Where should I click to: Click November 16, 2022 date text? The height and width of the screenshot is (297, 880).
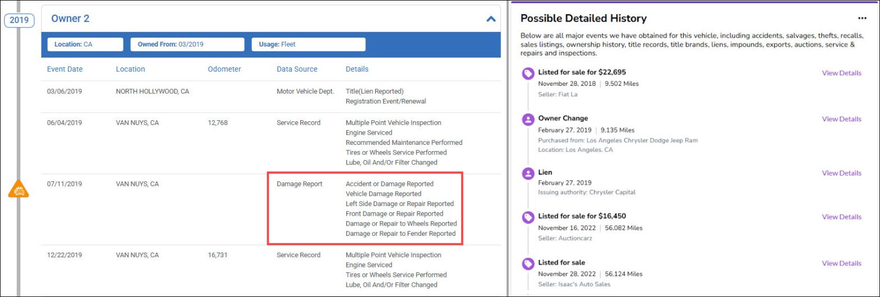coord(566,228)
